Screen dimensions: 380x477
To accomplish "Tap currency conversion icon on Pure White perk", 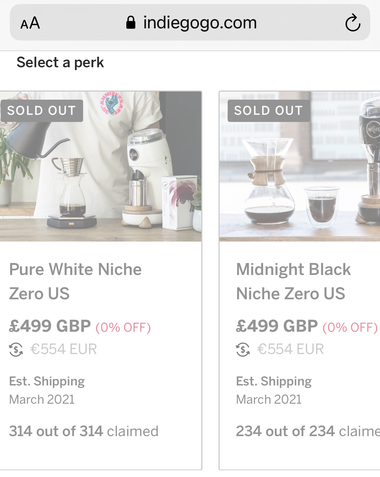I will (16, 349).
